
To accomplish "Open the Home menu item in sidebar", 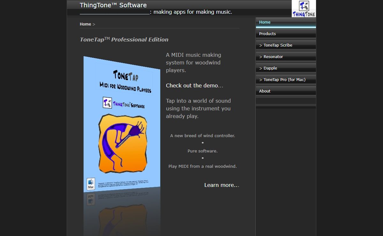I will 286,22.
